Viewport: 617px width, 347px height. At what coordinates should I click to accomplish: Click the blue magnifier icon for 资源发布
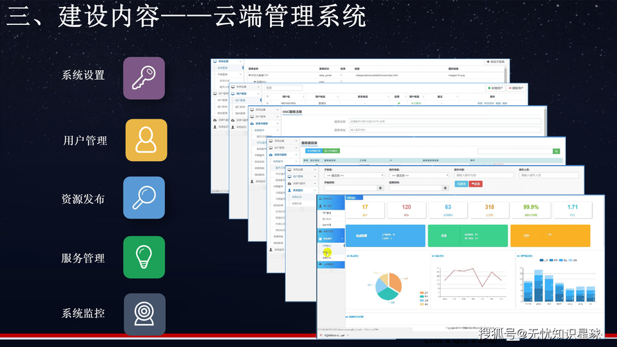click(x=144, y=198)
